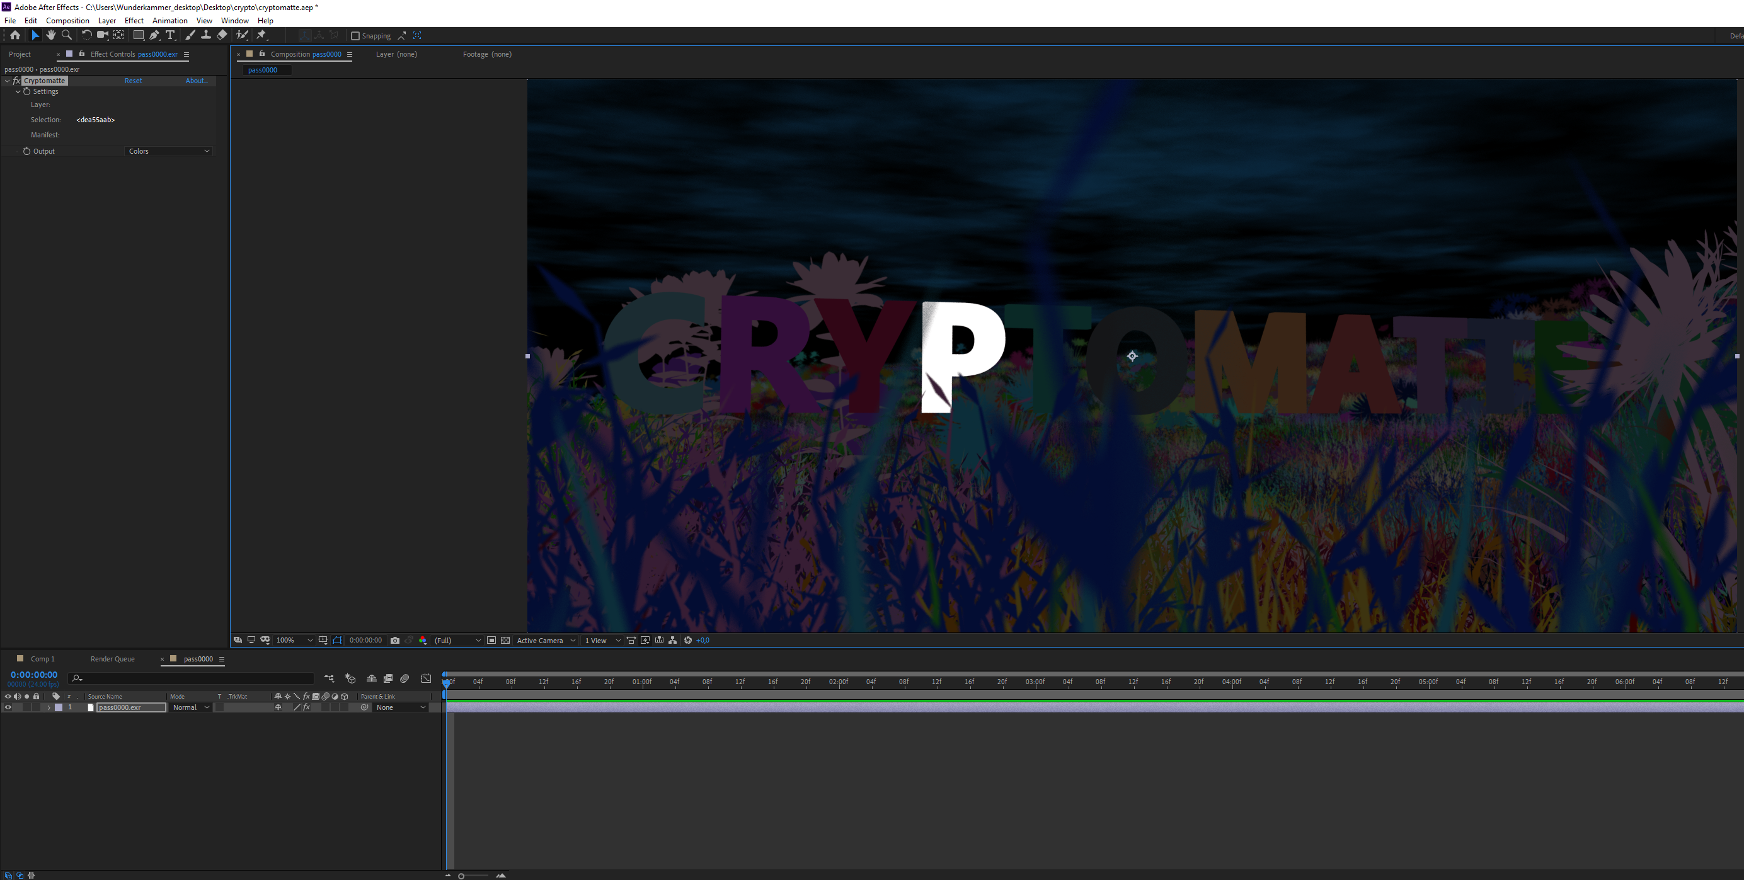Click Reset for Cryptomatte effect
Viewport: 1744px width, 880px height.
134,81
